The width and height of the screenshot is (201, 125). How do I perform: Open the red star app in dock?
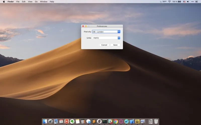click(x=67, y=121)
